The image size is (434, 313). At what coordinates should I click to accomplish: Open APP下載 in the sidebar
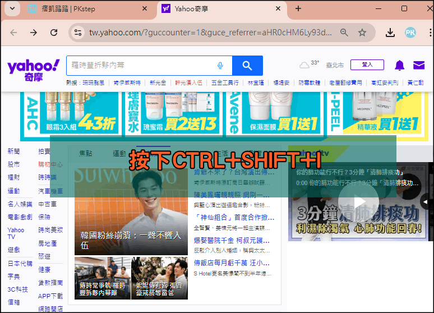(50, 296)
